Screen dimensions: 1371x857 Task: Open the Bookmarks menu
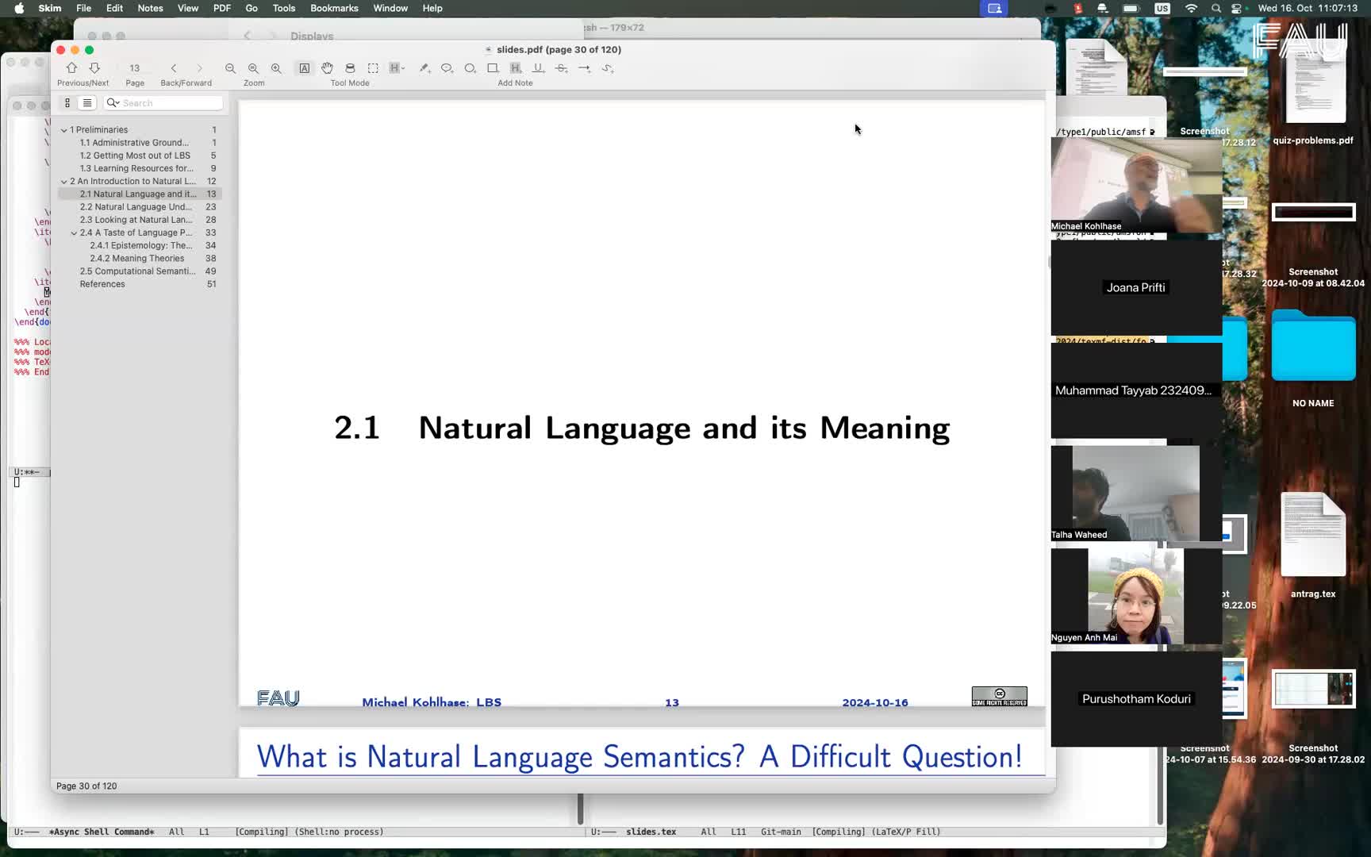tap(333, 8)
